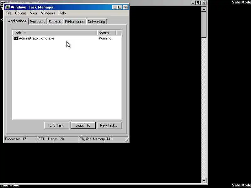251x188 pixels.
Task: Open the Options menu
Action: click(x=21, y=13)
